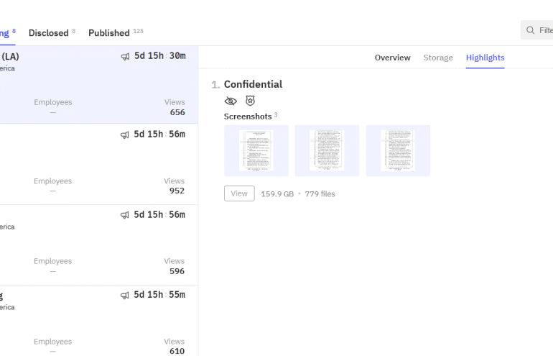Open the middle screenshot thumbnail
The width and height of the screenshot is (553, 356).
(x=327, y=150)
